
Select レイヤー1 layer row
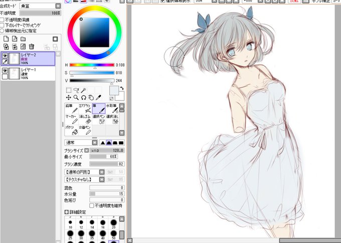28,74
